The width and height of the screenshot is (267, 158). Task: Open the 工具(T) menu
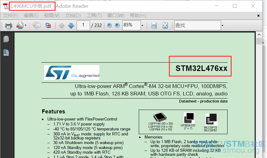pos(94,15)
